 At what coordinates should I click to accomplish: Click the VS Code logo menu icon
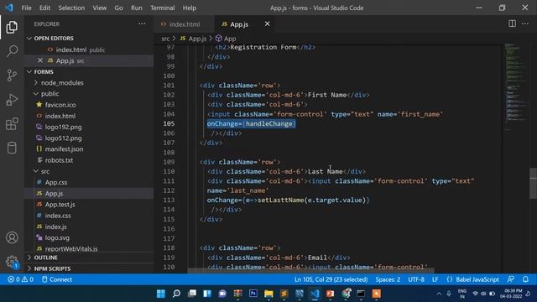pyautogui.click(x=9, y=8)
